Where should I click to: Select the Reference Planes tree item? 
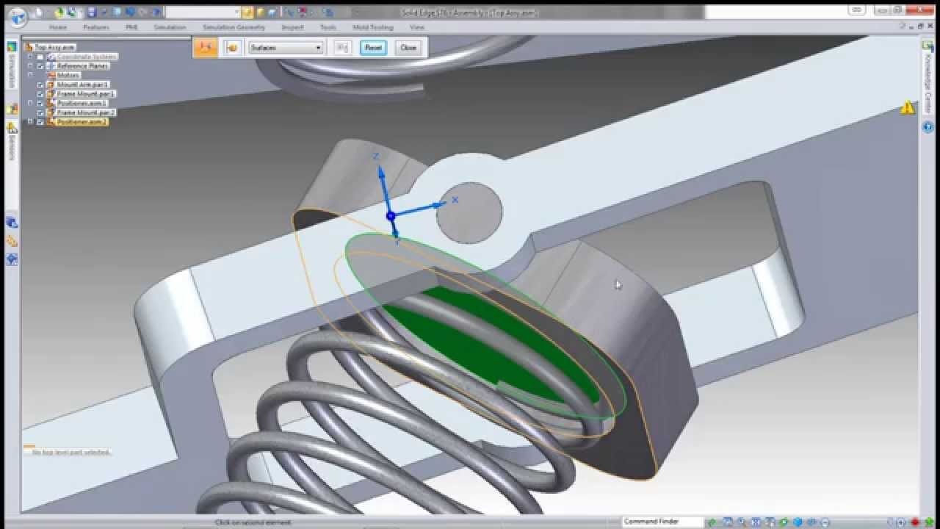(82, 66)
